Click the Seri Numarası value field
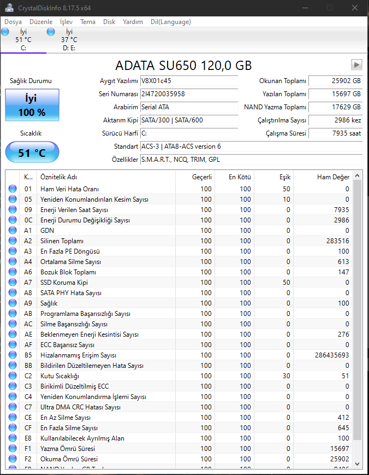Viewport: 369px width, 475px height. [x=189, y=94]
